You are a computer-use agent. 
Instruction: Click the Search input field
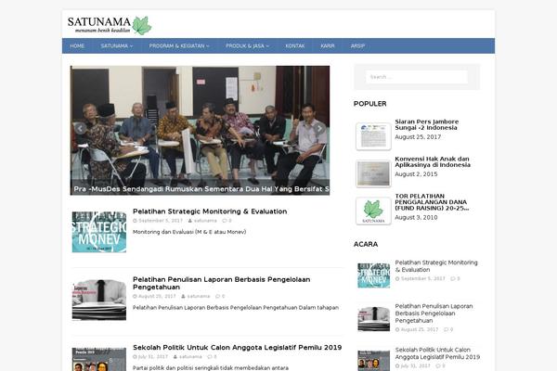click(417, 77)
